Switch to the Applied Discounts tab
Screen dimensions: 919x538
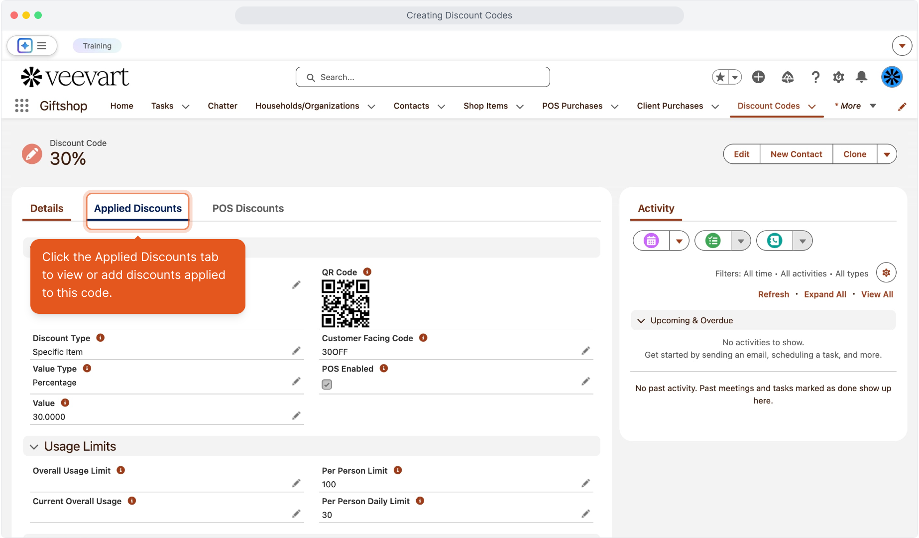point(138,208)
